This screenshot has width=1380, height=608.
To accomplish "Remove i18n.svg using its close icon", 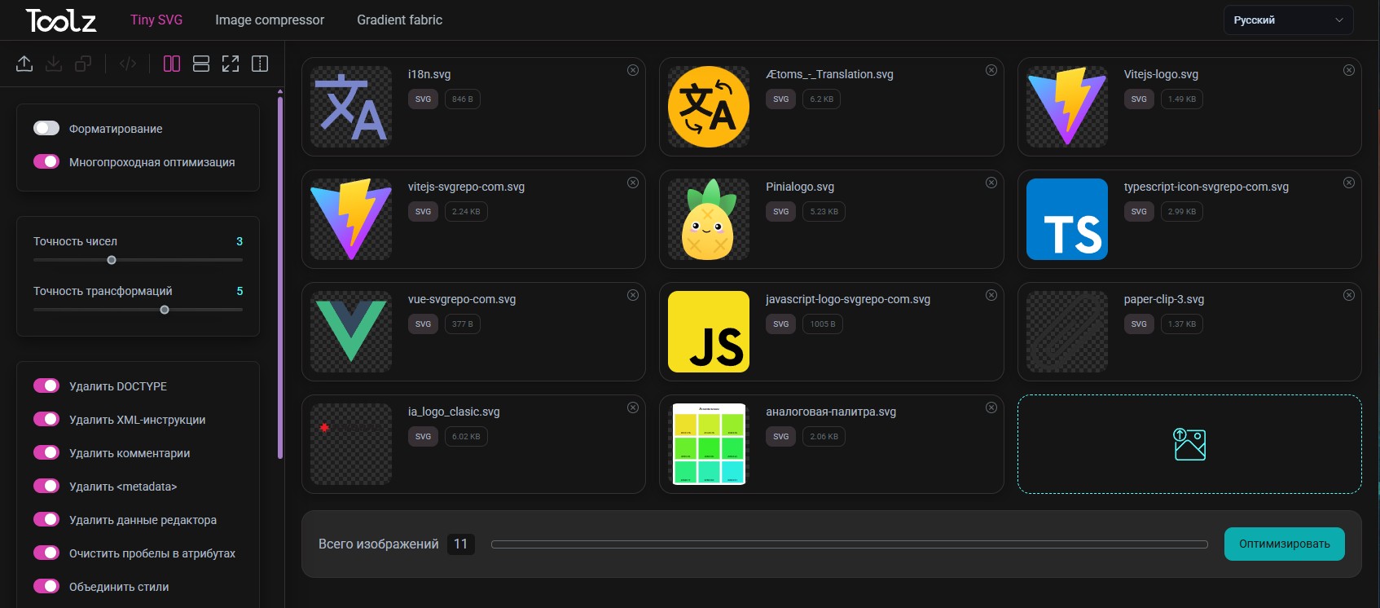I will [633, 70].
